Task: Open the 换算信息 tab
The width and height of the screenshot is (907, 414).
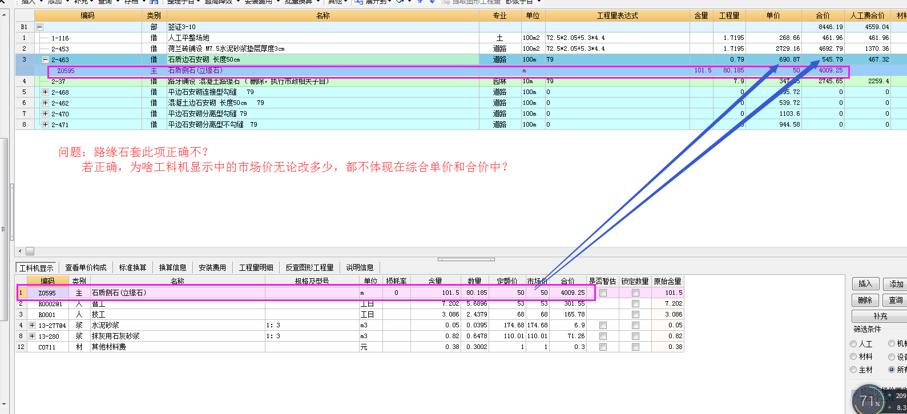Action: pos(172,267)
